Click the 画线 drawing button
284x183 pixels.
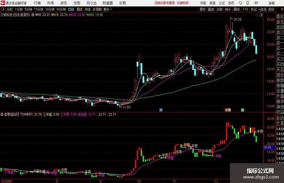tap(237, 9)
